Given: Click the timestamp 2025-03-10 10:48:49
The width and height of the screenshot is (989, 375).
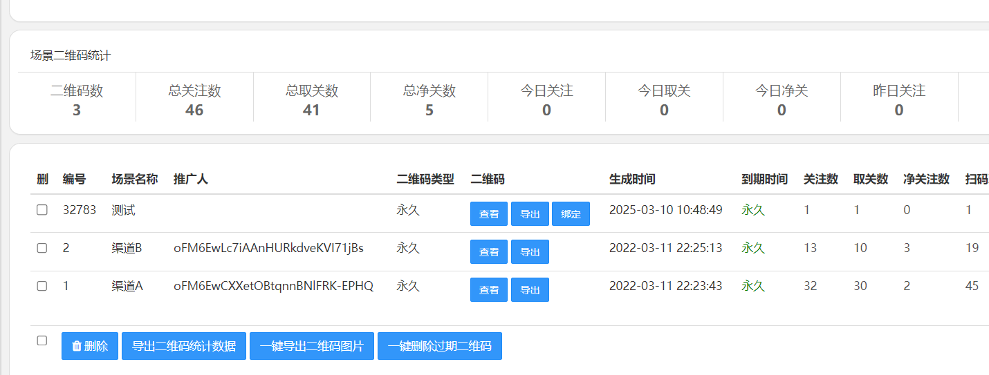Looking at the screenshot, I should point(666,210).
